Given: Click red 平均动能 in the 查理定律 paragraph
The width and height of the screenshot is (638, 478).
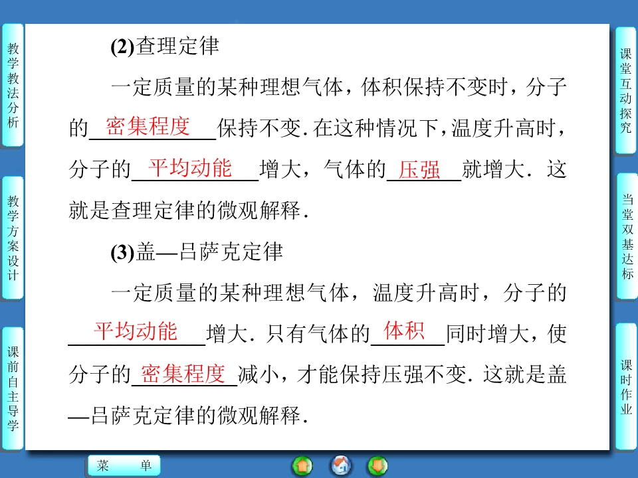Looking at the screenshot, I should [x=190, y=169].
